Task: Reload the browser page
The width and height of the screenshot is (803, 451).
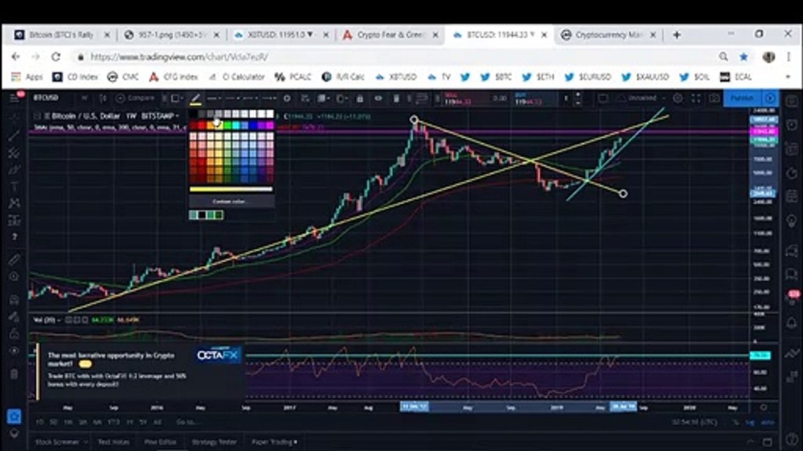Action: pyautogui.click(x=55, y=57)
